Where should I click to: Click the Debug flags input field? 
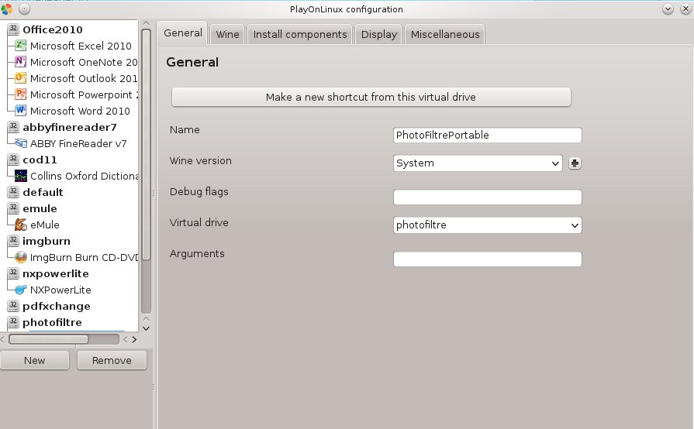coord(487,197)
